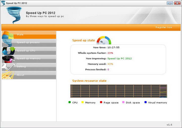Switch to Speed up CPU section
This screenshot has width=182, height=128.
(29, 51)
